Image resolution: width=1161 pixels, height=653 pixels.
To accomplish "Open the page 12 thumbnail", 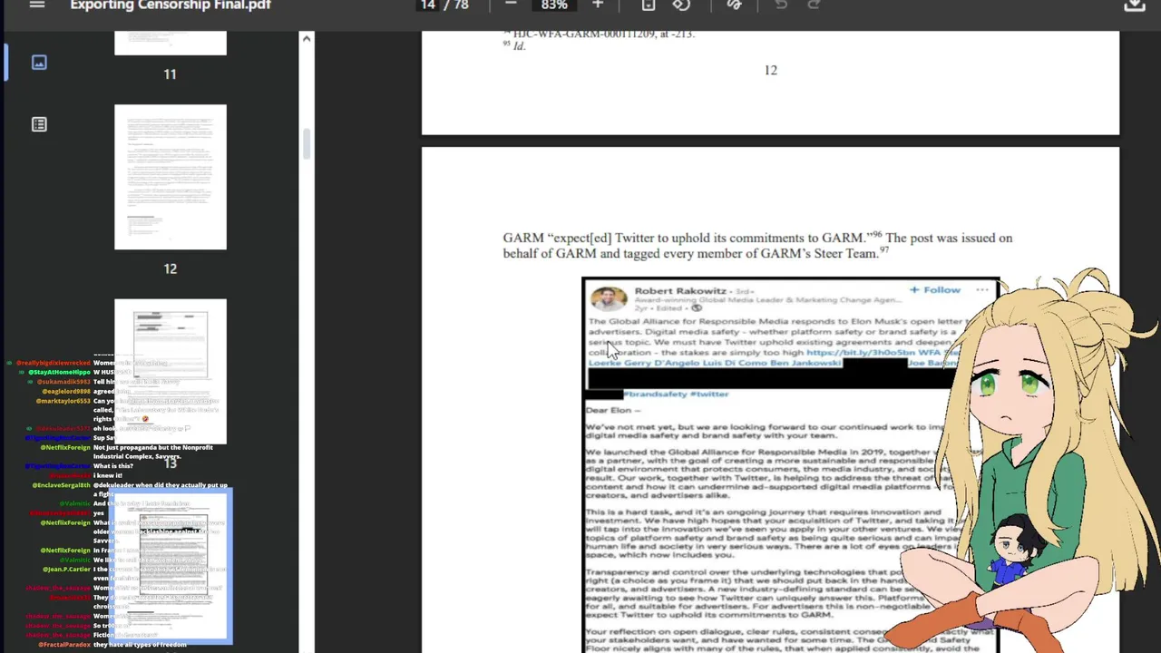I will coord(171,177).
